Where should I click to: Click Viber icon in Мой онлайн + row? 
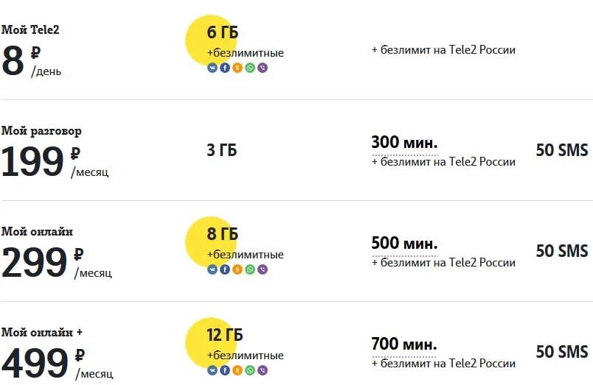tap(263, 370)
